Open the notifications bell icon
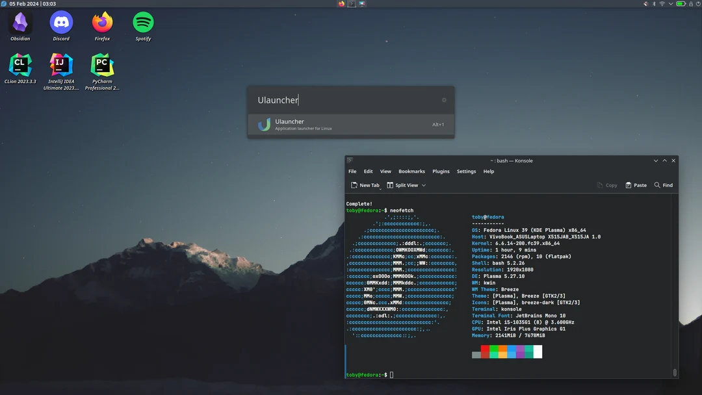This screenshot has width=702, height=395. [691, 4]
